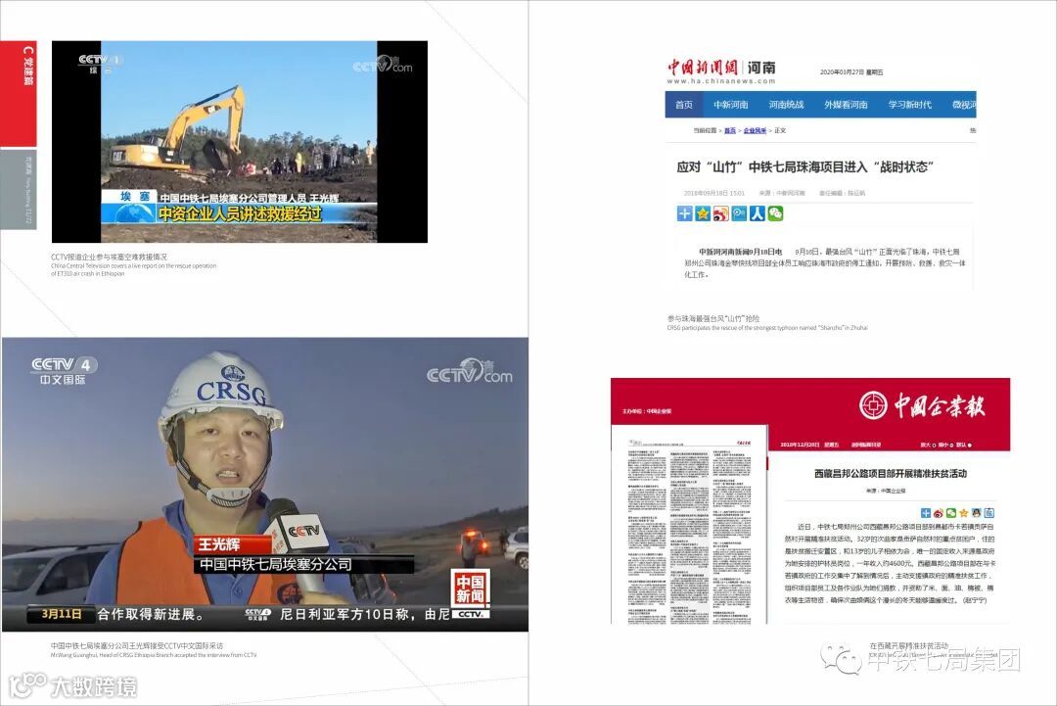Open the 中新河南 navigation tab
Screen dimensions: 1057x706
point(731,105)
